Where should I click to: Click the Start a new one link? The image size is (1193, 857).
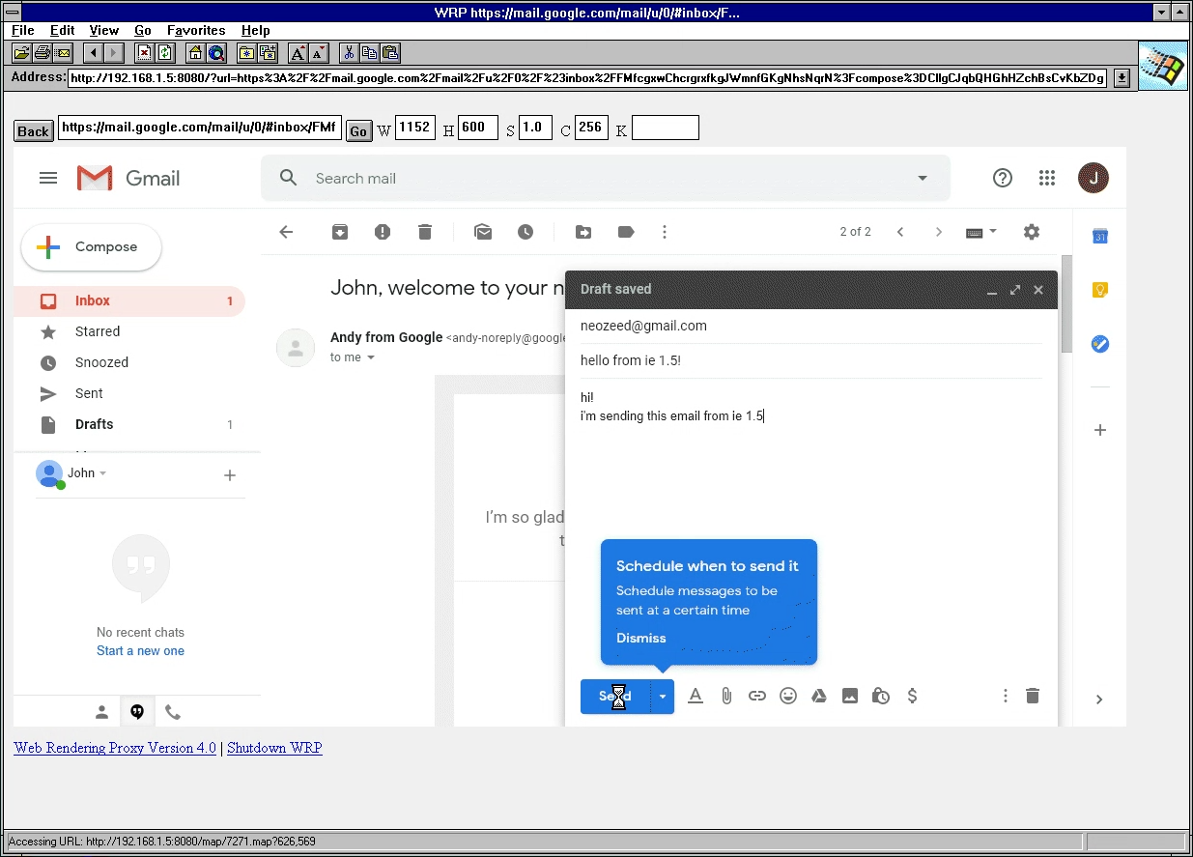click(x=140, y=650)
